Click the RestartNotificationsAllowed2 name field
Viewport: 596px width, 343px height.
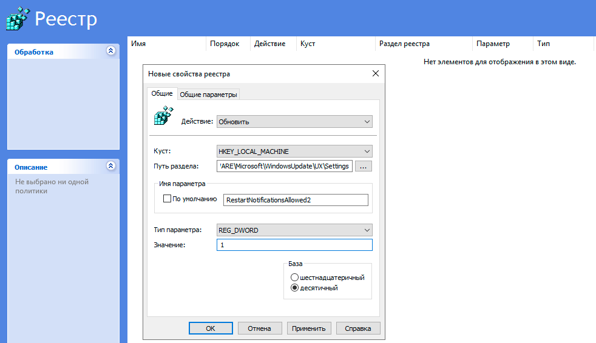(x=296, y=200)
